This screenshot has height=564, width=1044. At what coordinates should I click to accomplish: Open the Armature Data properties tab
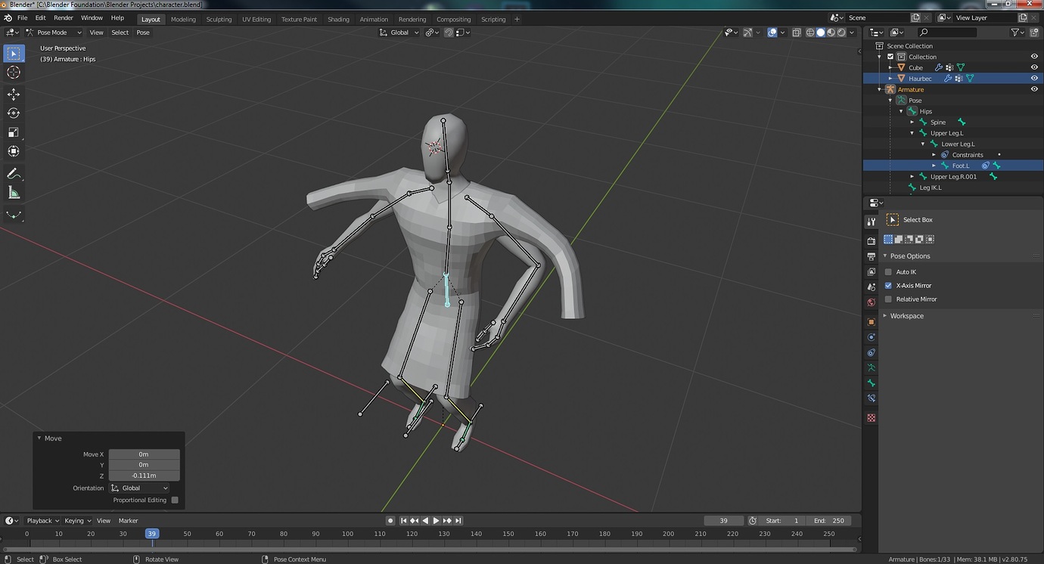[872, 367]
